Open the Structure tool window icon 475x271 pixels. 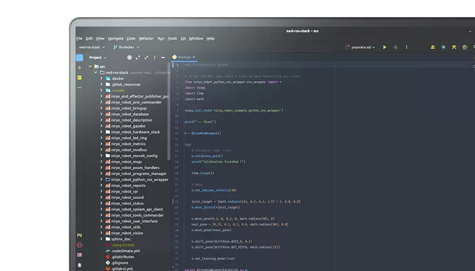79,77
